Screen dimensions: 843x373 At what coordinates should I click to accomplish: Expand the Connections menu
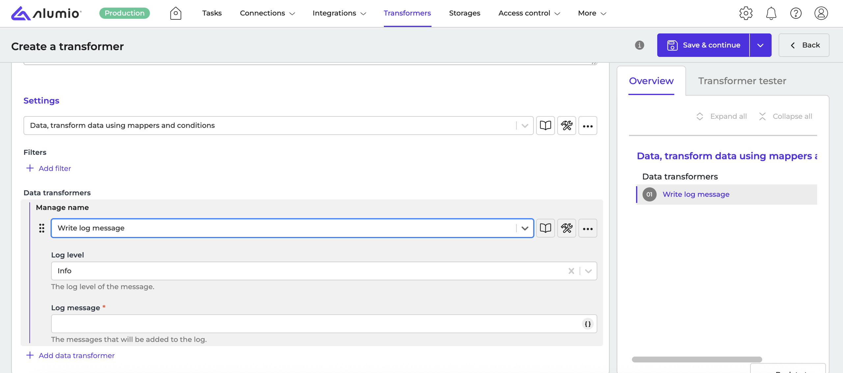[x=267, y=13]
